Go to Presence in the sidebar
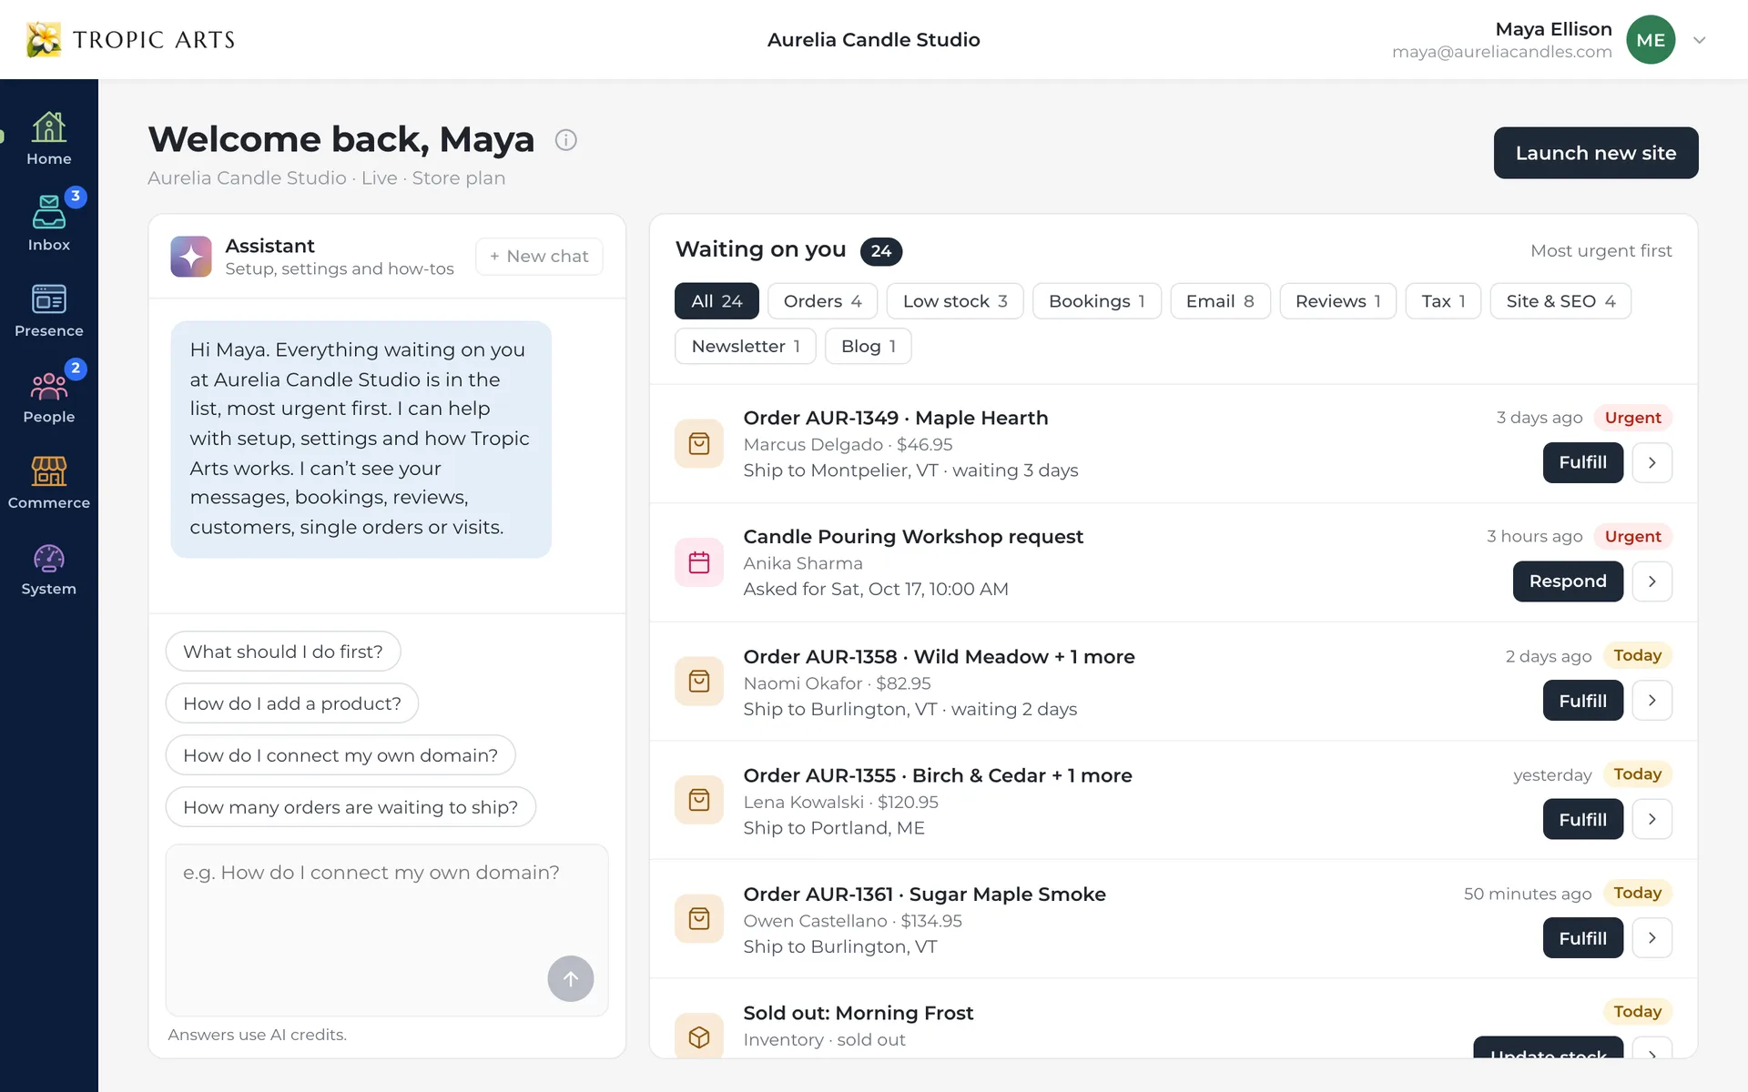This screenshot has height=1092, width=1748. (x=49, y=310)
